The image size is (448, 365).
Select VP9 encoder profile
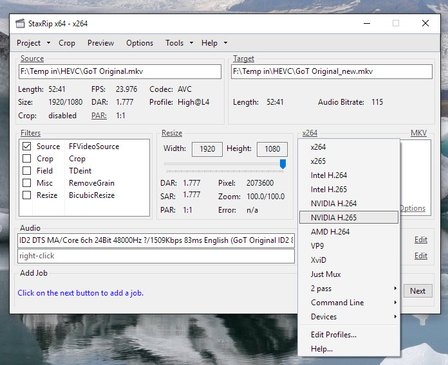tap(349, 246)
